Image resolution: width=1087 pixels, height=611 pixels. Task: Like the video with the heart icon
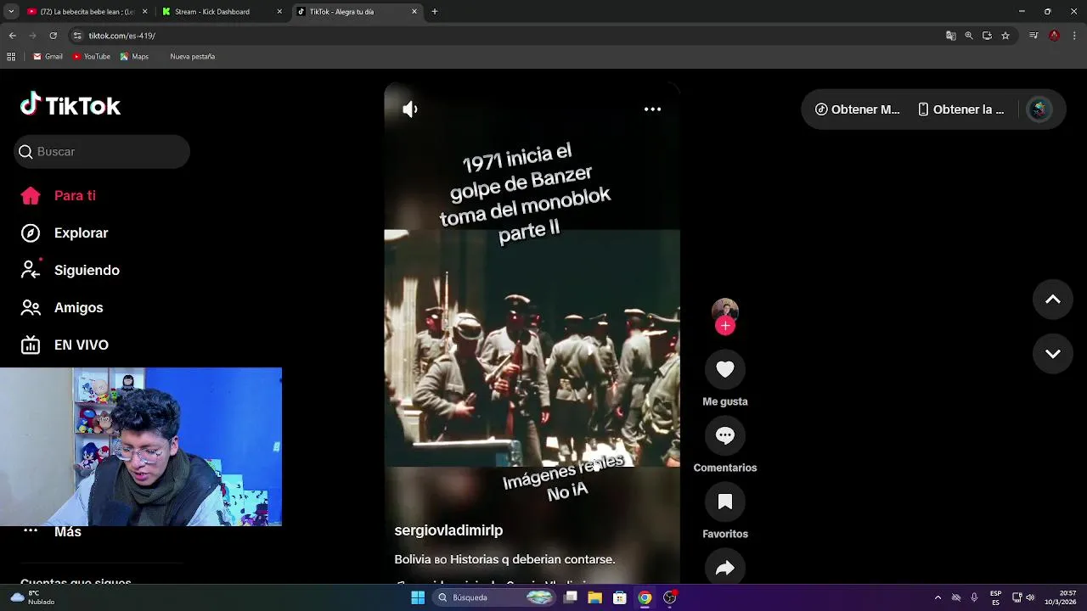[x=724, y=369]
